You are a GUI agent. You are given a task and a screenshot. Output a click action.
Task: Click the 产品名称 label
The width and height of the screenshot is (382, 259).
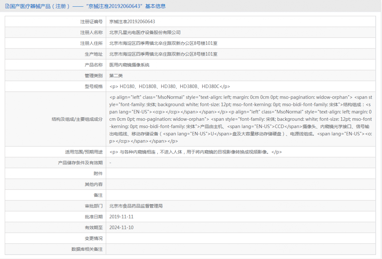click(x=94, y=65)
